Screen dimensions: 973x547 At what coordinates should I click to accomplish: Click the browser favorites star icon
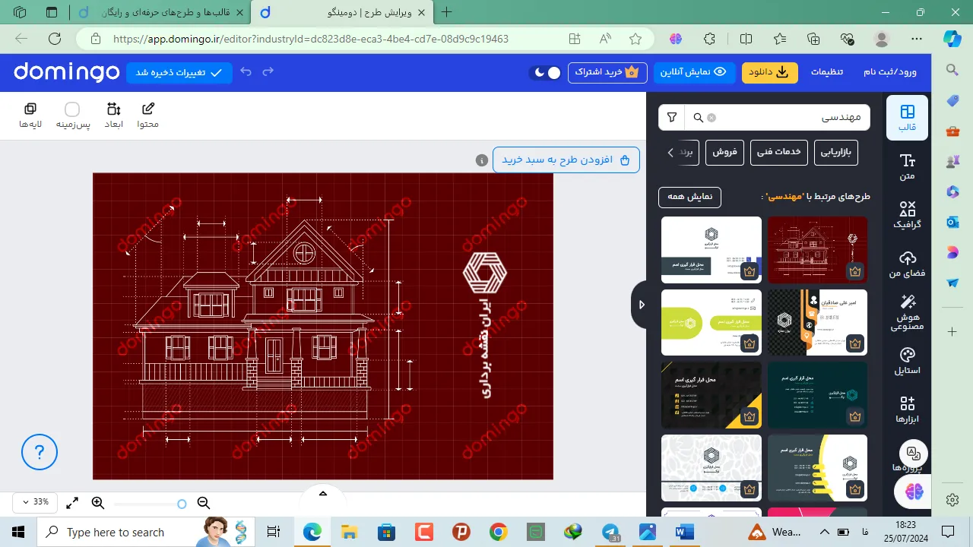pyautogui.click(x=635, y=39)
